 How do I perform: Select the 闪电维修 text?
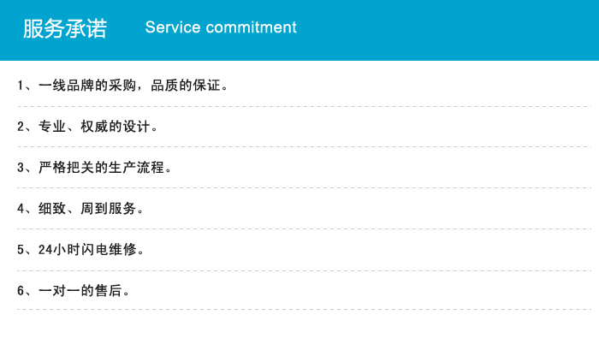(109, 249)
